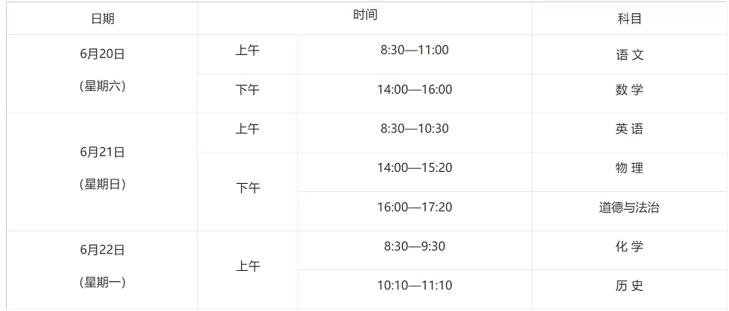This screenshot has width=729, height=311.
Task: Select the 道德与法治 subject cell
Action: pos(629,208)
